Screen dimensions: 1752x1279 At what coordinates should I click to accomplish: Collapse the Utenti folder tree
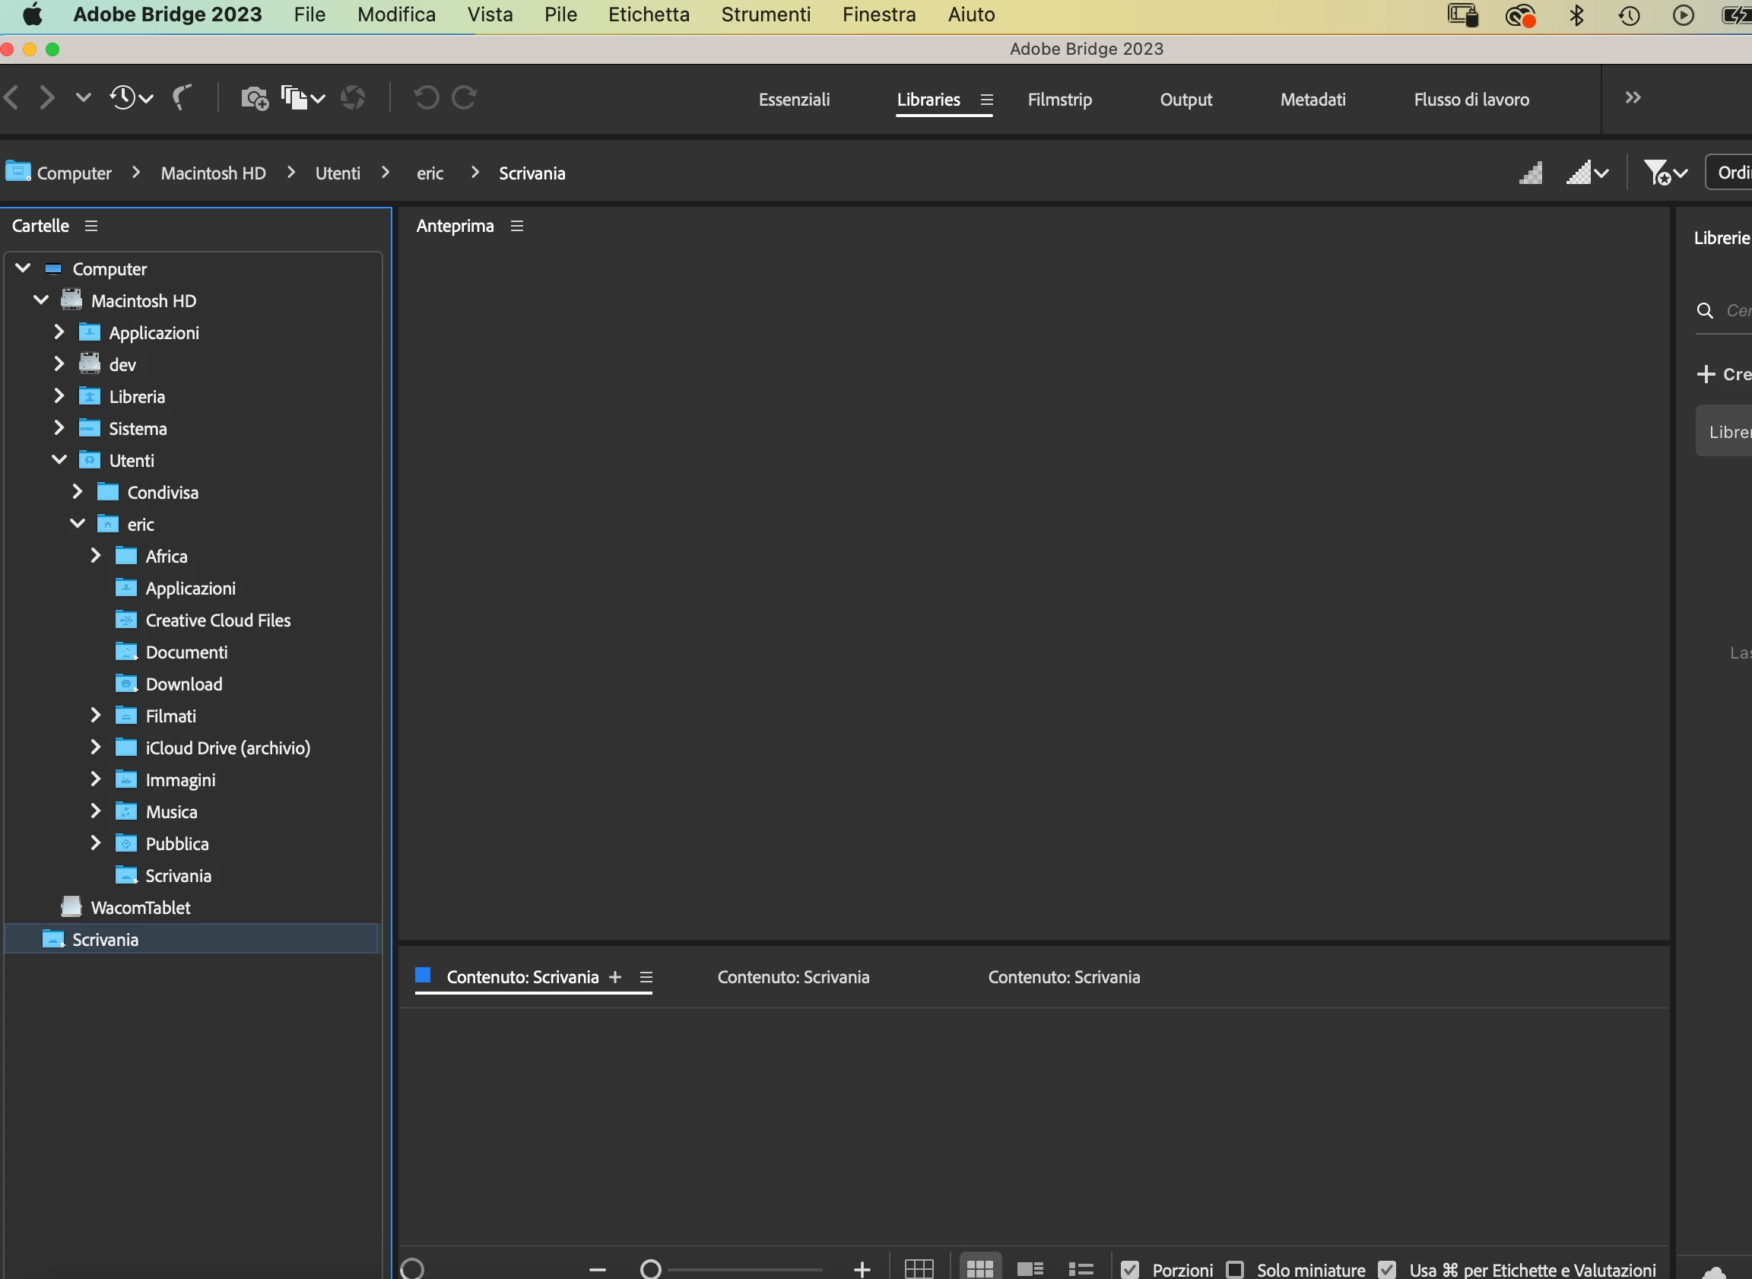pos(59,460)
